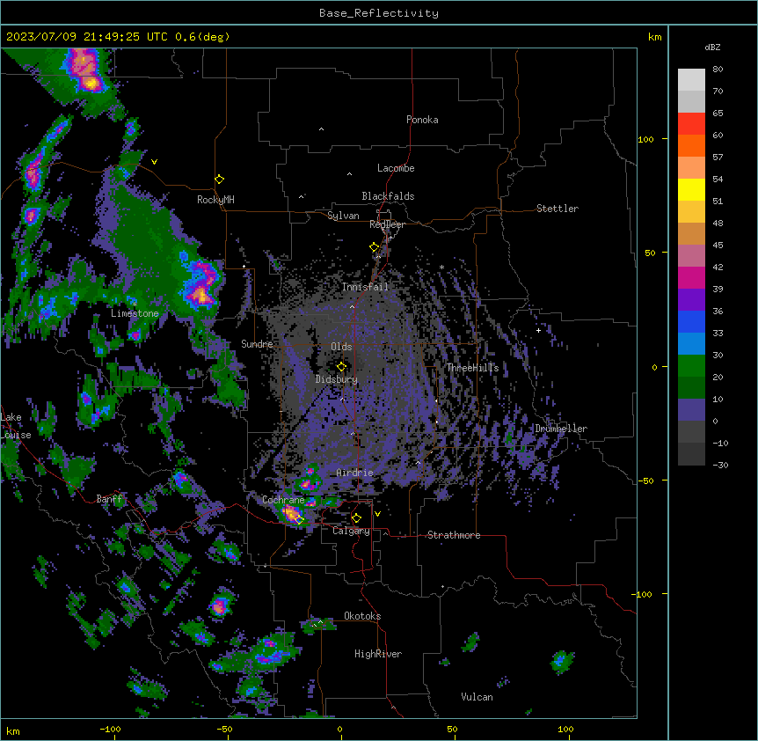Screen dimensions: 758x741
Task: Select the 80 value in dBZ legend
Action: click(718, 70)
